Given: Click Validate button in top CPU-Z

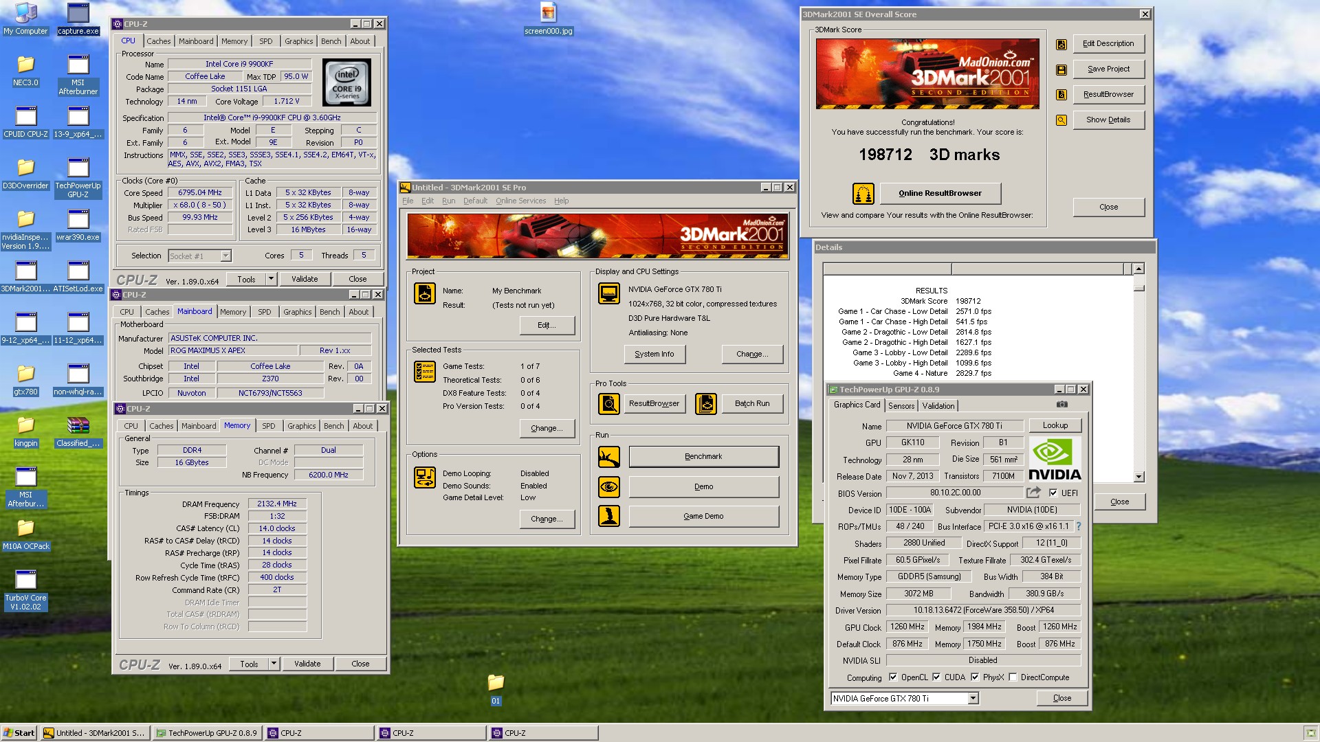Looking at the screenshot, I should click(305, 279).
